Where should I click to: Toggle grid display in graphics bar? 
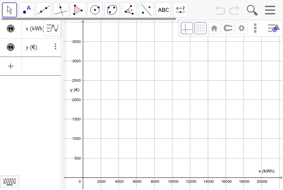tap(201, 28)
